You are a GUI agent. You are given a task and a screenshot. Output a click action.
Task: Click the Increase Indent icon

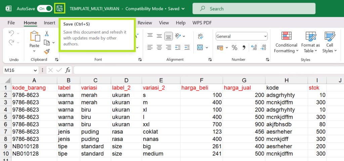[x=186, y=48]
